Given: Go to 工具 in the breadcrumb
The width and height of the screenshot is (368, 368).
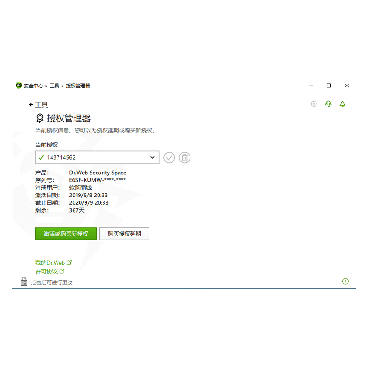Looking at the screenshot, I should pyautogui.click(x=54, y=86).
